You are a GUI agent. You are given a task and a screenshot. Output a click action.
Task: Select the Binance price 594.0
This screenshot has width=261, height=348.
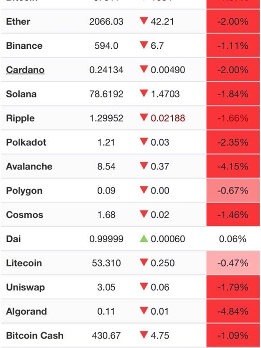(106, 46)
